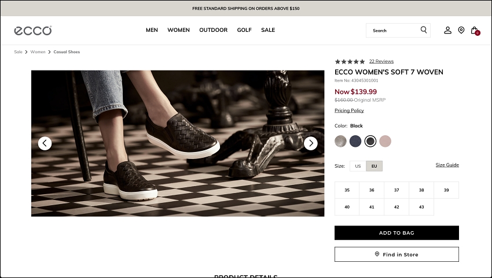Select the pink color swatch
The image size is (492, 278).
(x=385, y=142)
